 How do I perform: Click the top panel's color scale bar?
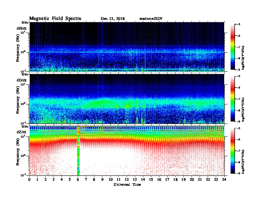[x=233, y=47]
